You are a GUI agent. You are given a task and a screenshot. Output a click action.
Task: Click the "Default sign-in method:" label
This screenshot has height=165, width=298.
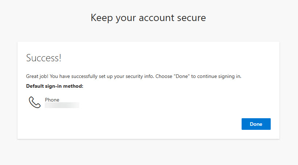tap(55, 86)
